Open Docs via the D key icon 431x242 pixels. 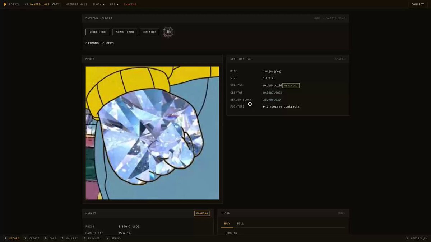coord(46,238)
